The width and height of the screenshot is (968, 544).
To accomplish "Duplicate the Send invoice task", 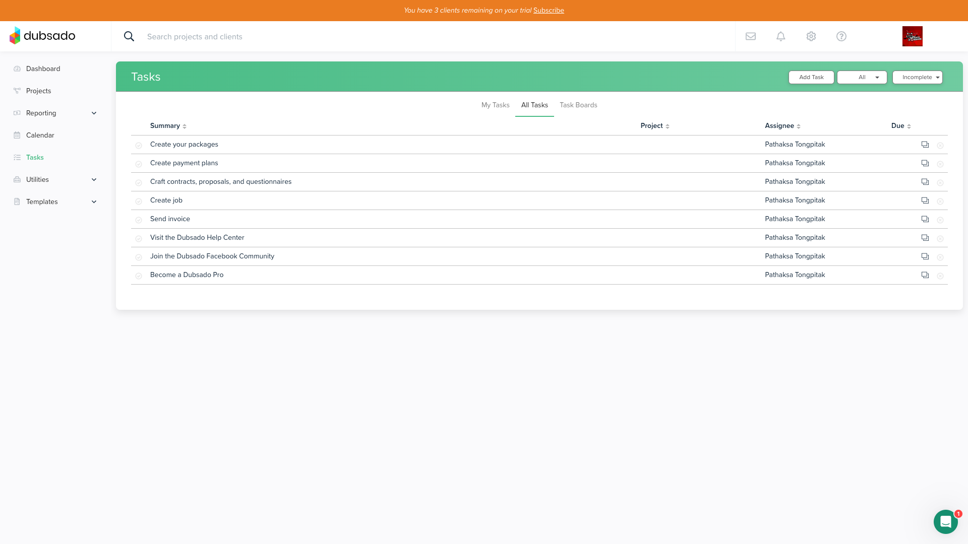I will [x=925, y=219].
